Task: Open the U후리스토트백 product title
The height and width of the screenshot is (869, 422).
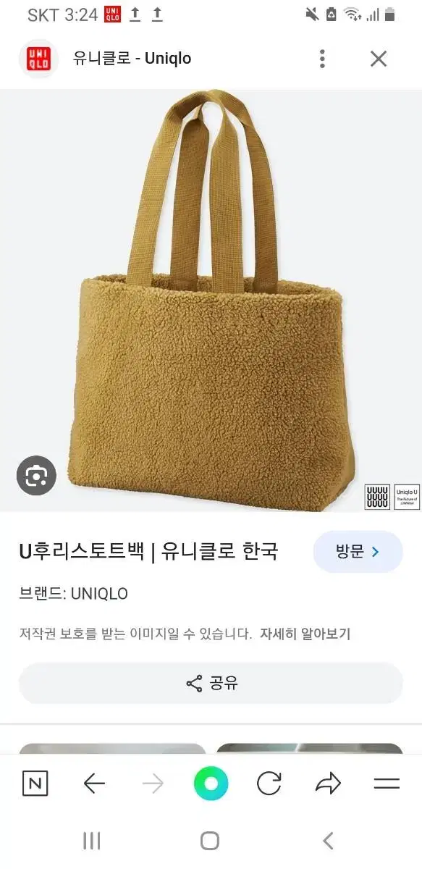Action: click(148, 552)
